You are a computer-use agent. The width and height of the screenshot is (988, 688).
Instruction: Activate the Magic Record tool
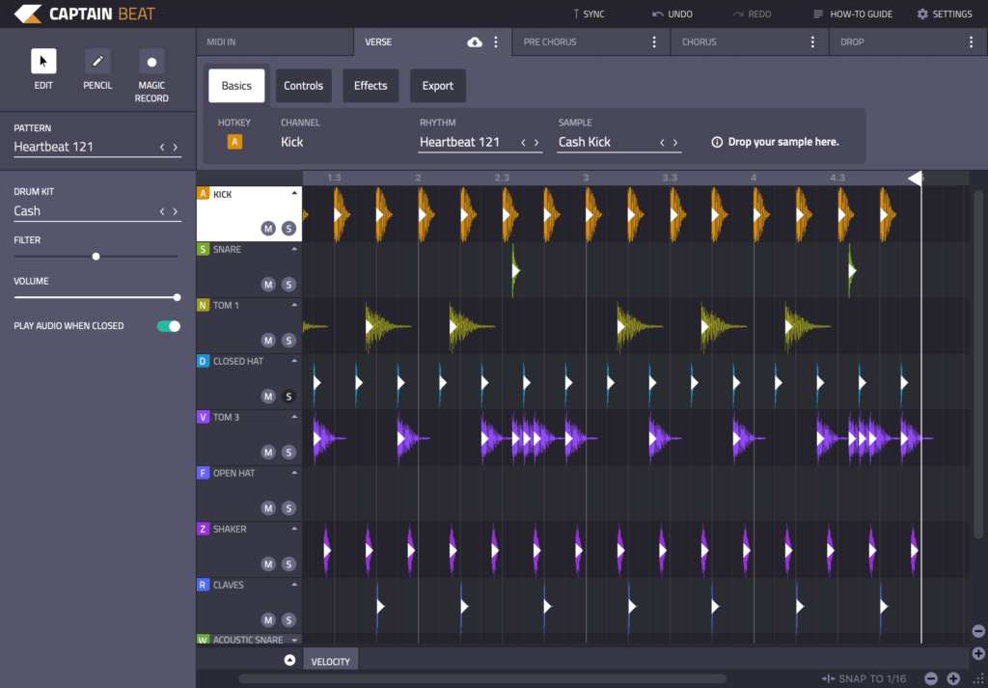tap(151, 62)
